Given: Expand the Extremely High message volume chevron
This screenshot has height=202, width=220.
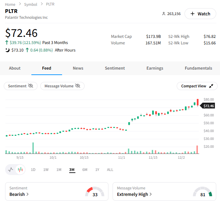Looking at the screenshot, I should pos(150,194).
